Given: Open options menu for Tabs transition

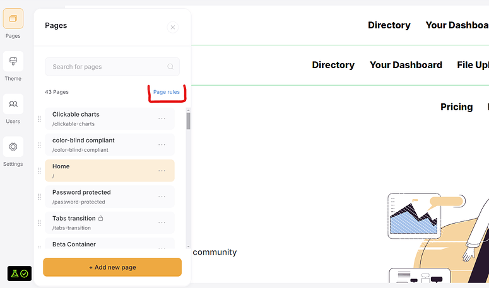Looking at the screenshot, I should click(x=162, y=222).
